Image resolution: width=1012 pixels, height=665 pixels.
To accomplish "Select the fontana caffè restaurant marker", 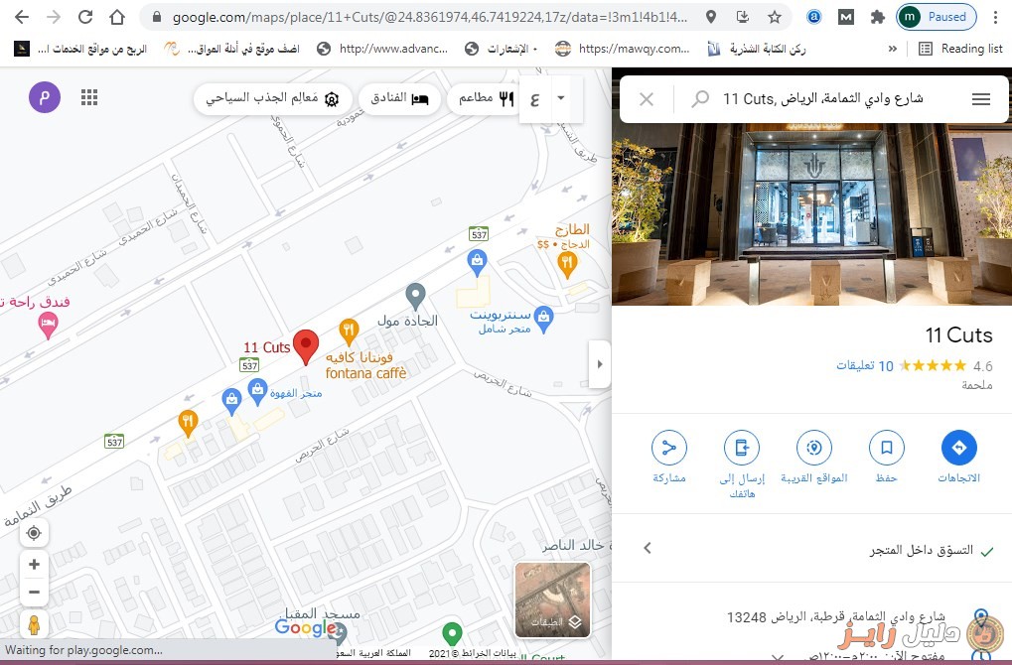I will click(349, 332).
